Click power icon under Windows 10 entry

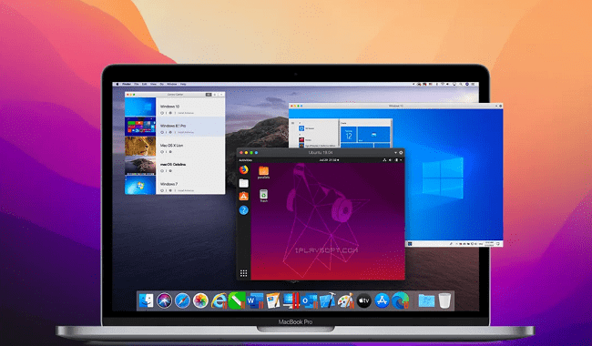[x=162, y=113]
